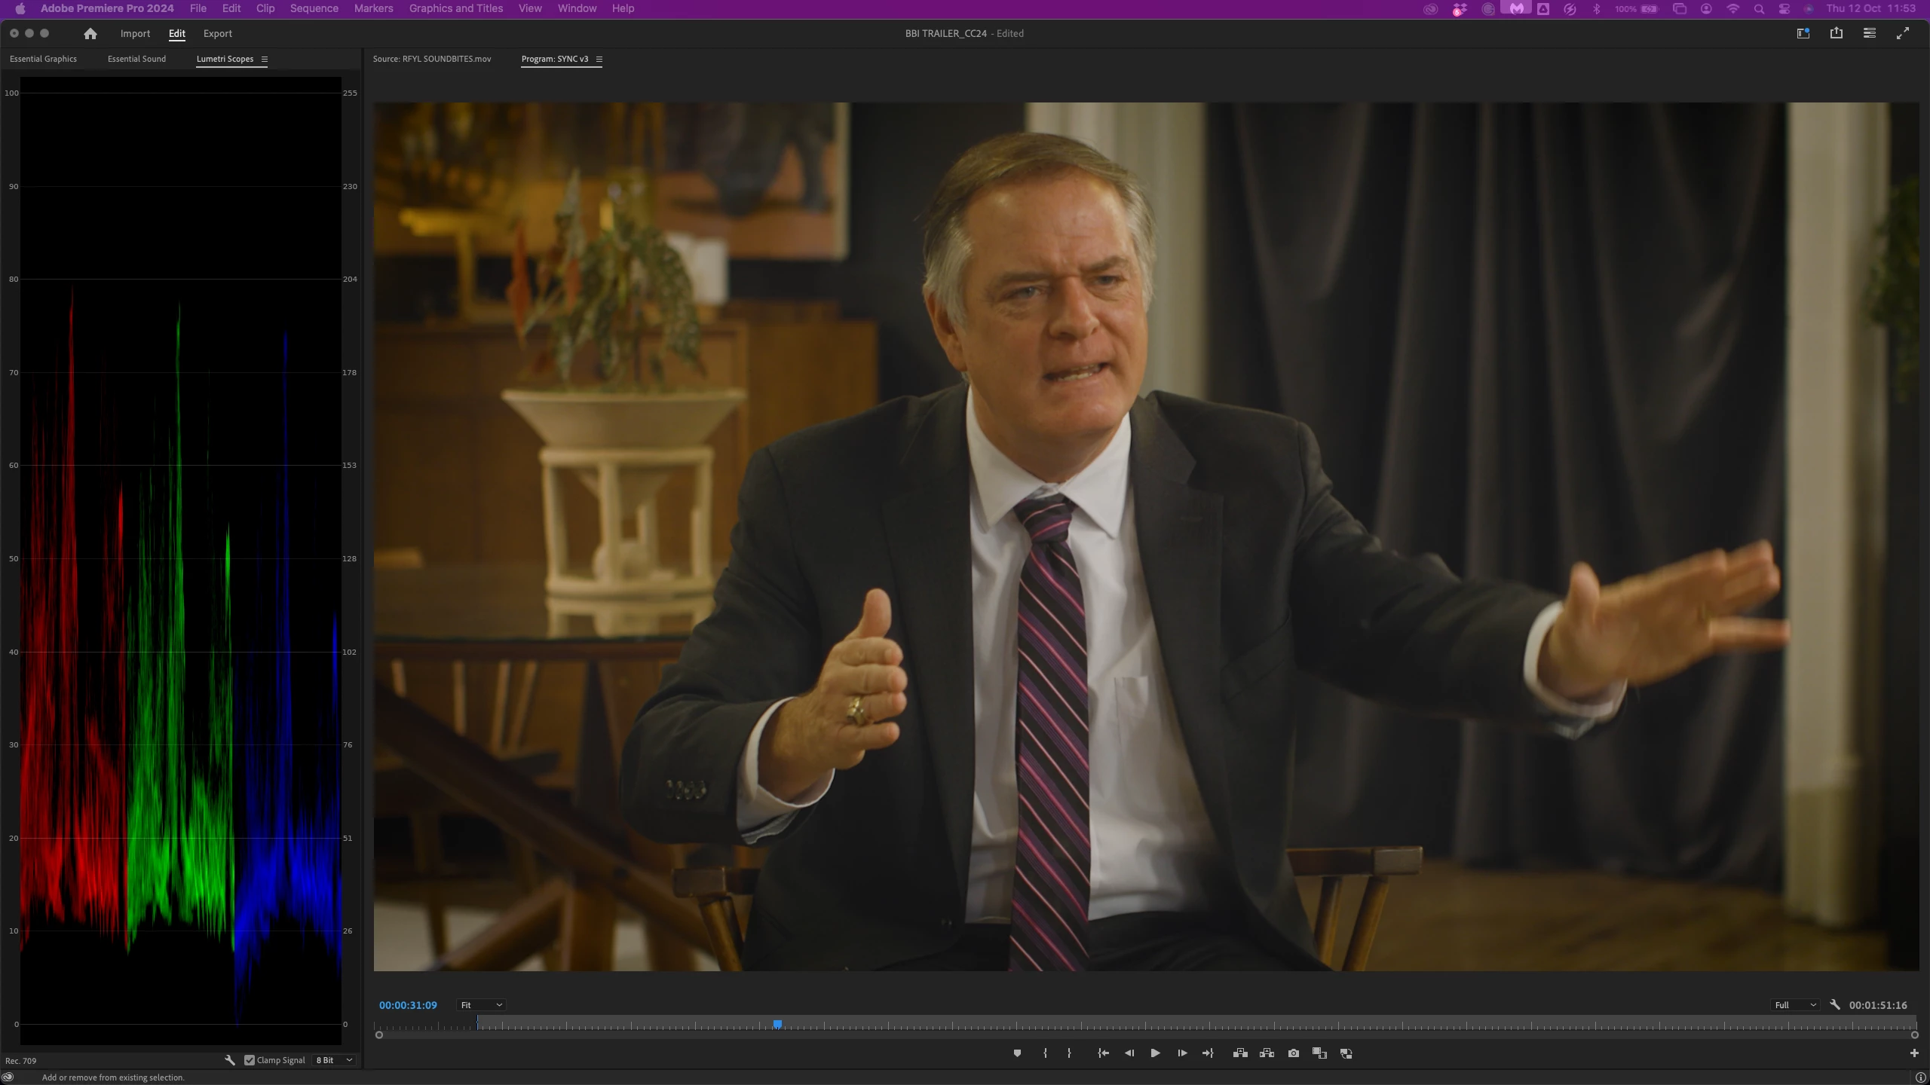The height and width of the screenshot is (1085, 1930).
Task: Click the Import workspace button
Action: [135, 33]
